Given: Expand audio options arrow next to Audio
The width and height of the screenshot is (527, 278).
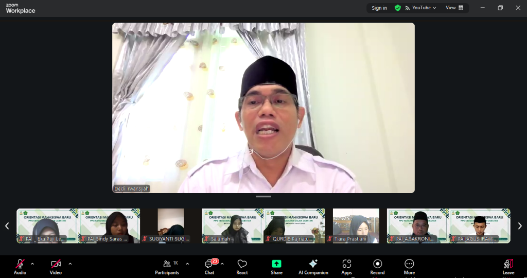Looking at the screenshot, I should [x=32, y=264].
